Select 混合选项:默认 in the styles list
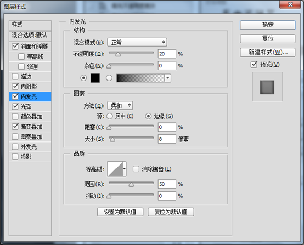The width and height of the screenshot is (304, 245). point(30,36)
